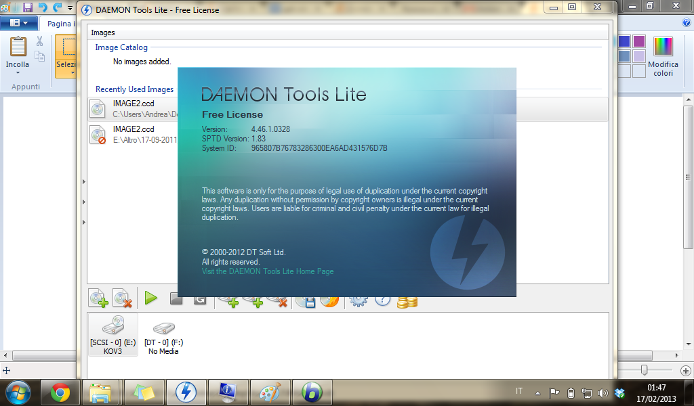The image size is (694, 406).
Task: Select the SCSI-0 (E:) KOV3 virtual drive
Action: pyautogui.click(x=113, y=334)
